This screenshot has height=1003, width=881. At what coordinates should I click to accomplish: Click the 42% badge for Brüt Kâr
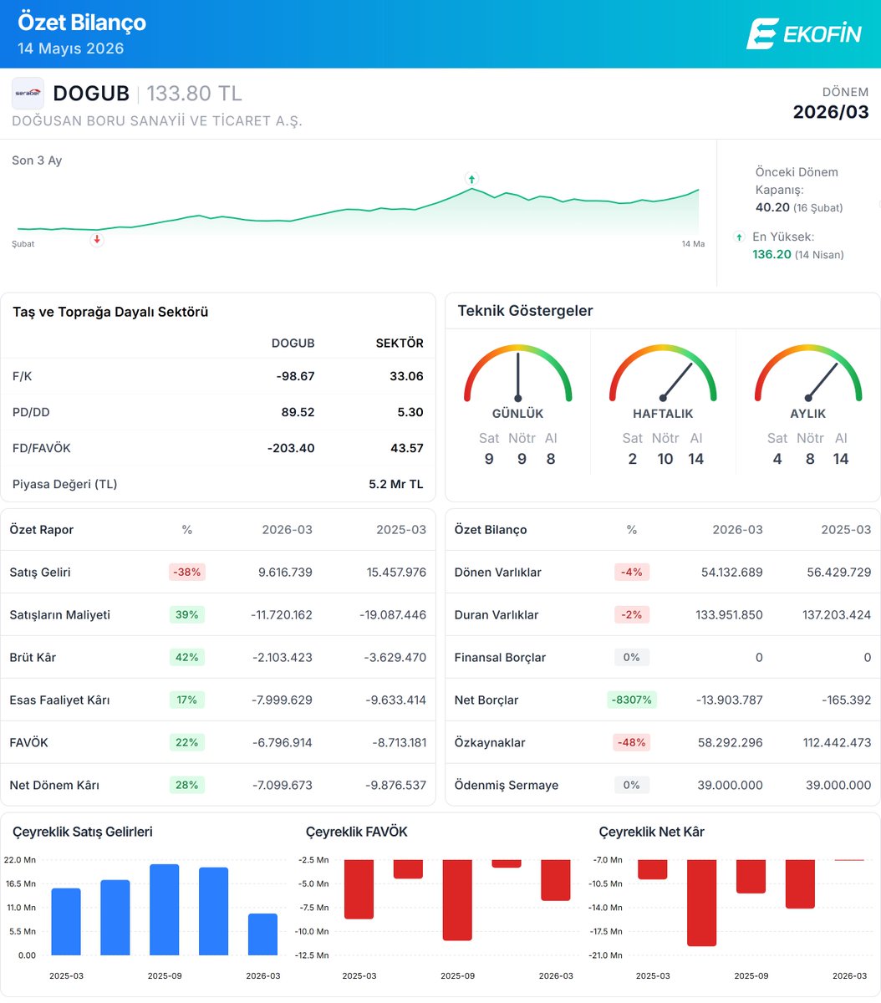(x=187, y=657)
